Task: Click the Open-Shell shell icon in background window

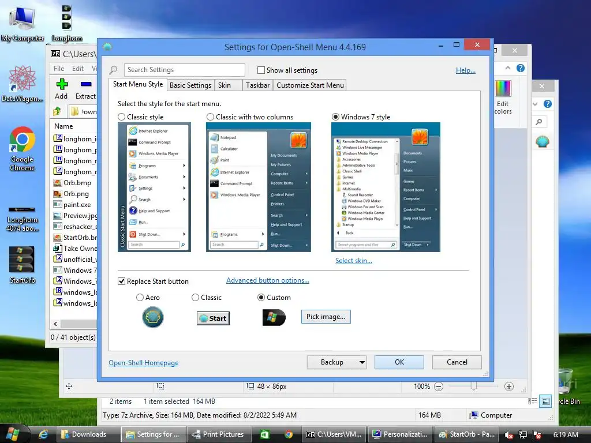Action: point(542,142)
